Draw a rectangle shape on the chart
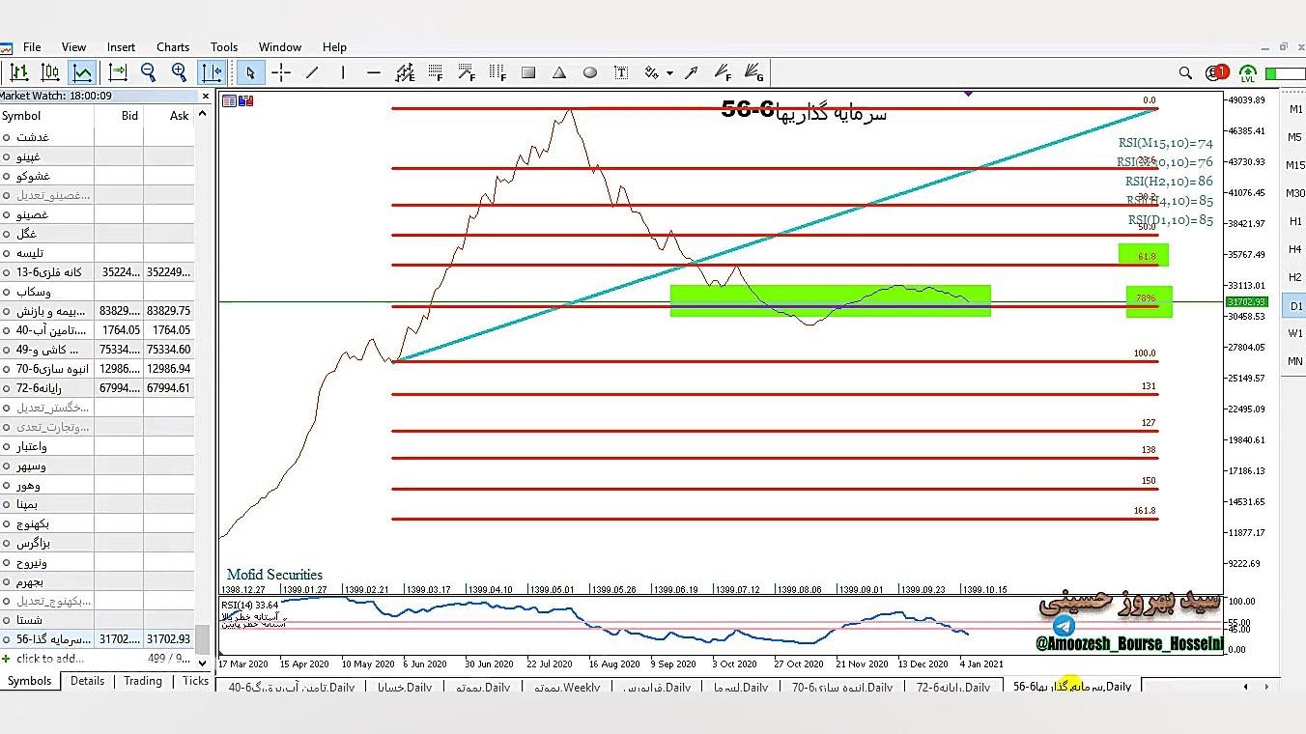The height and width of the screenshot is (734, 1306). click(528, 72)
